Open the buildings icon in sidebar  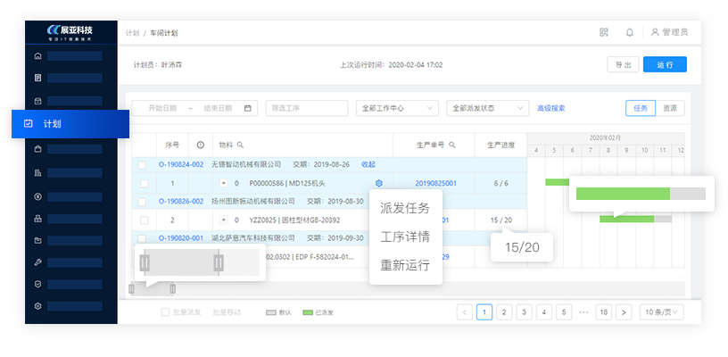(x=38, y=172)
